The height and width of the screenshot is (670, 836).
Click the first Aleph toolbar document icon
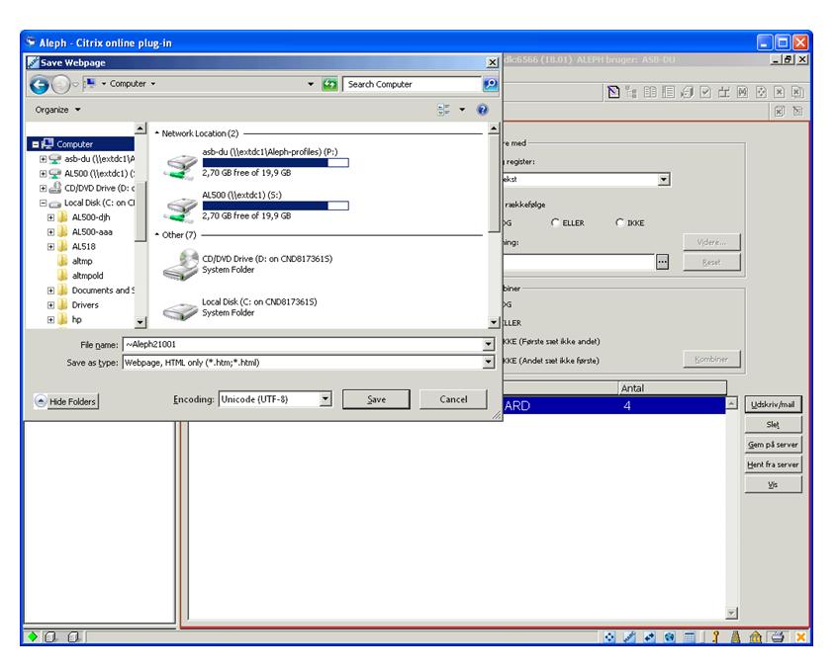tap(613, 92)
